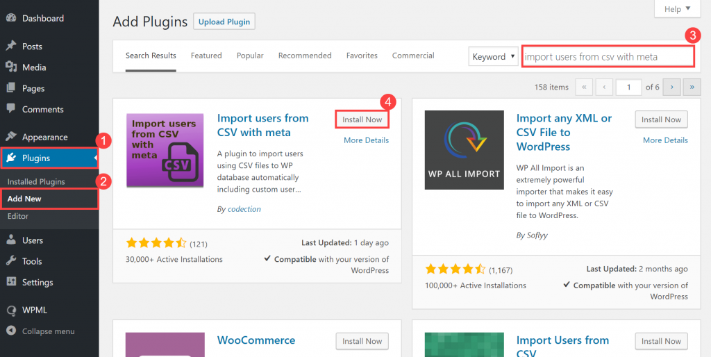
Task: Switch to Commercial plugins tab
Action: coord(413,56)
